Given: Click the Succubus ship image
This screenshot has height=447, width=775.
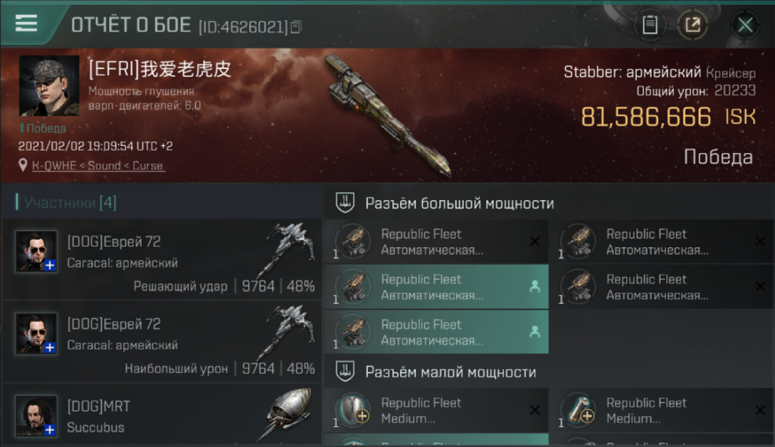Looking at the screenshot, I should (287, 414).
